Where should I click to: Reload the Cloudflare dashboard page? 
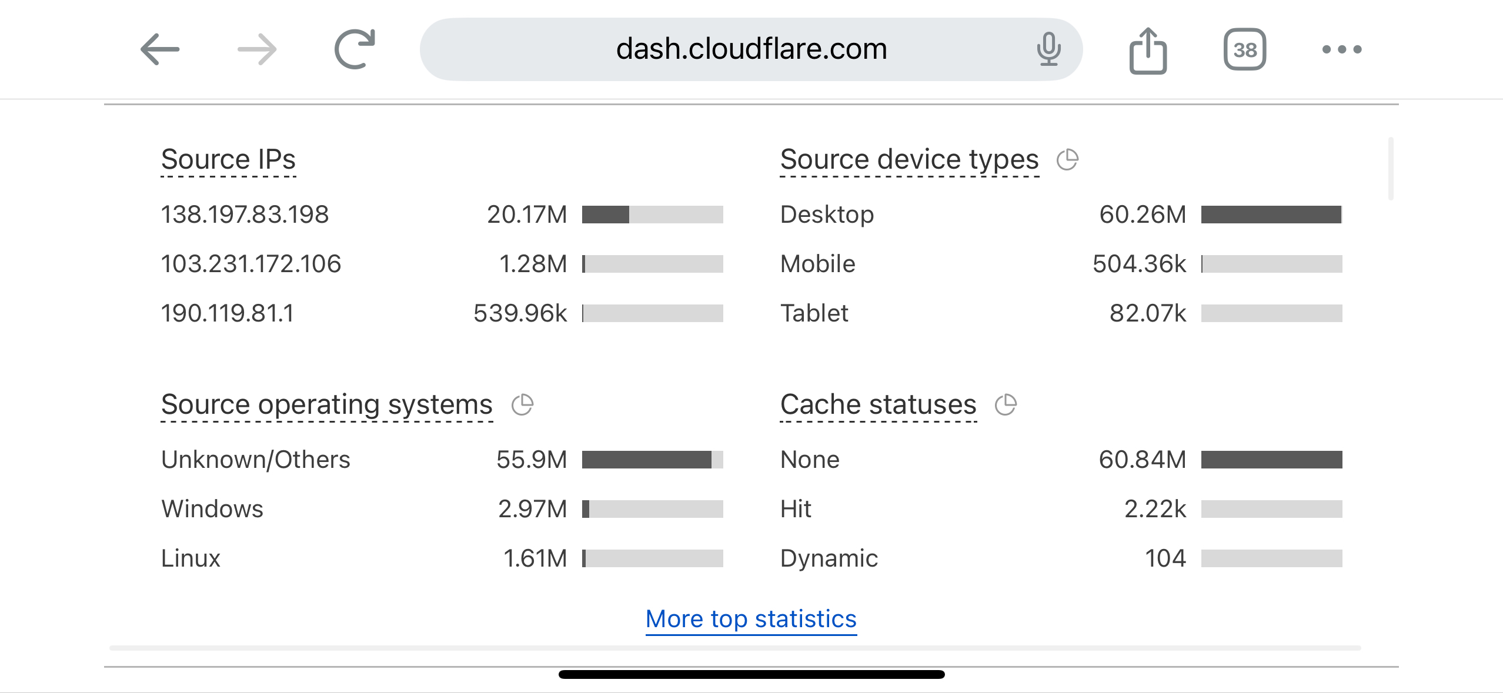tap(355, 49)
